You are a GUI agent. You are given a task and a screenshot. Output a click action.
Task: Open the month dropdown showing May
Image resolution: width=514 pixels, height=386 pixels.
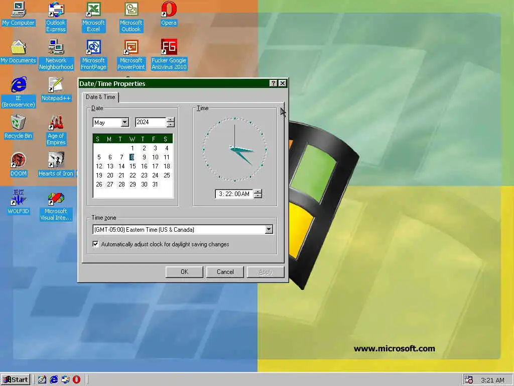tap(125, 123)
